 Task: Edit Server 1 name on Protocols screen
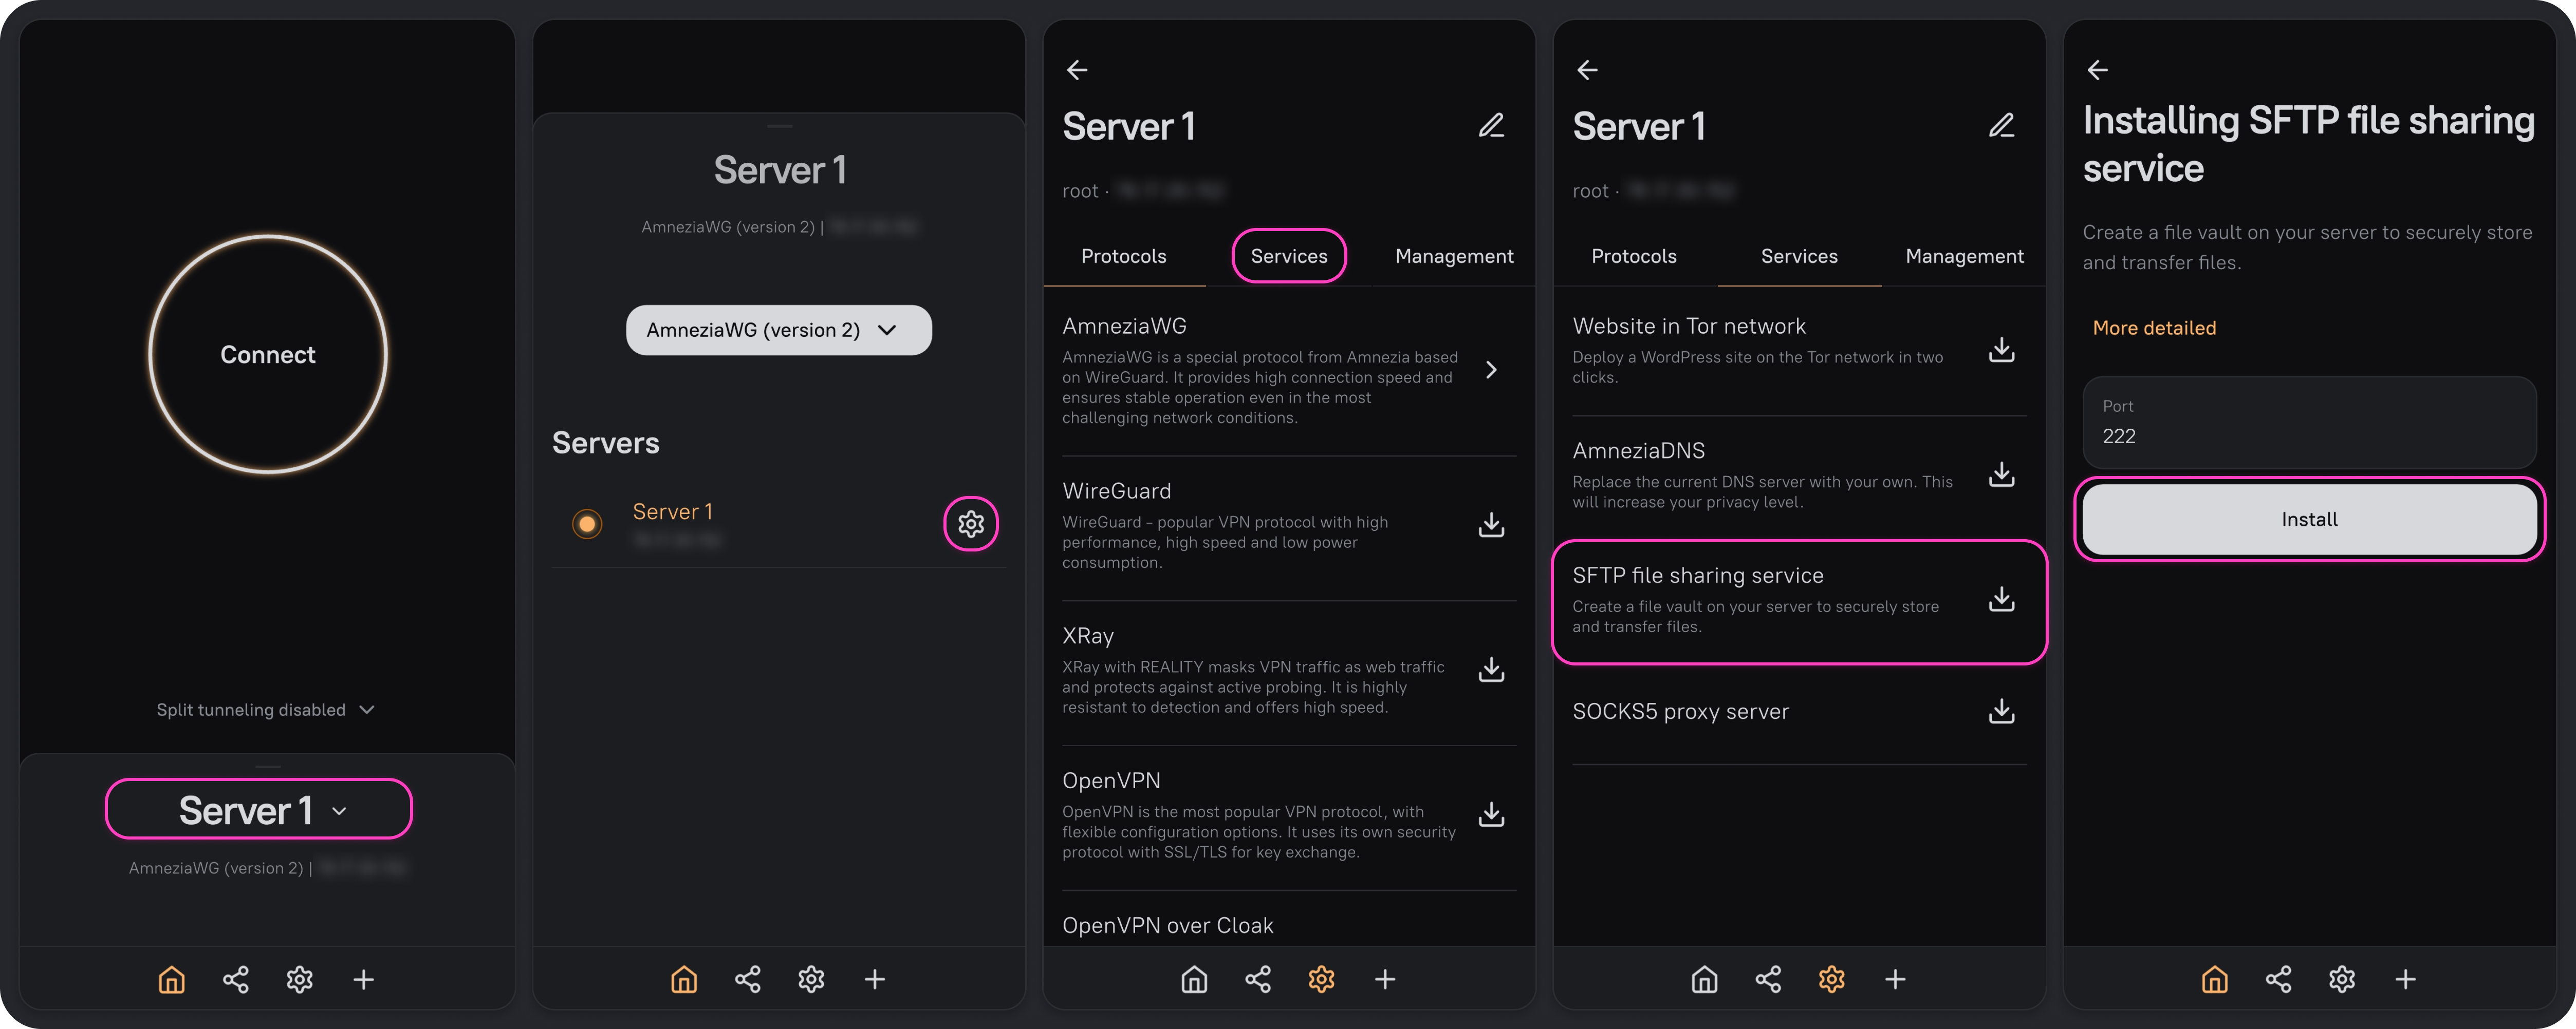click(x=1491, y=126)
